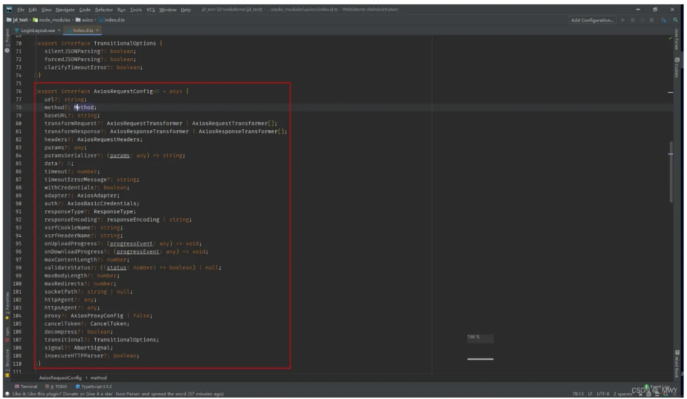This screenshot has width=687, height=399.
Task: Close the LoginLayout.vue tab
Action: pos(59,30)
